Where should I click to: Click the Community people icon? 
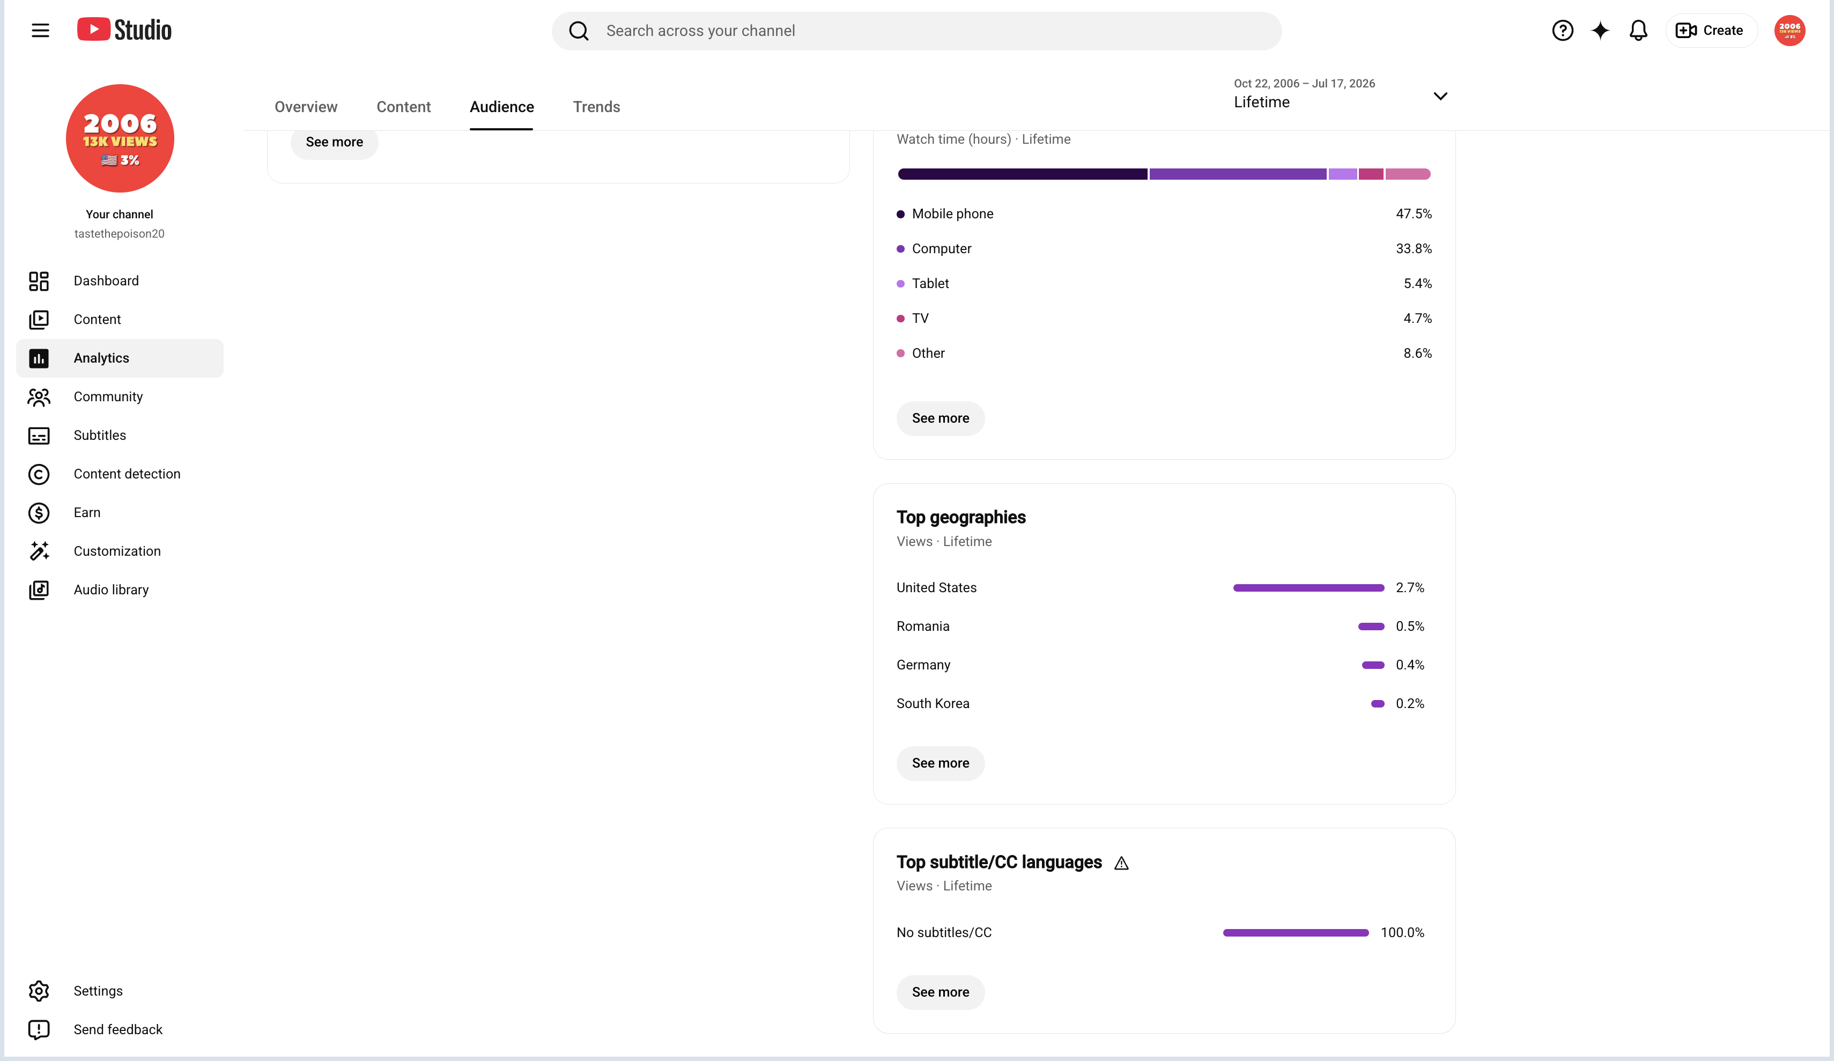[x=39, y=397]
